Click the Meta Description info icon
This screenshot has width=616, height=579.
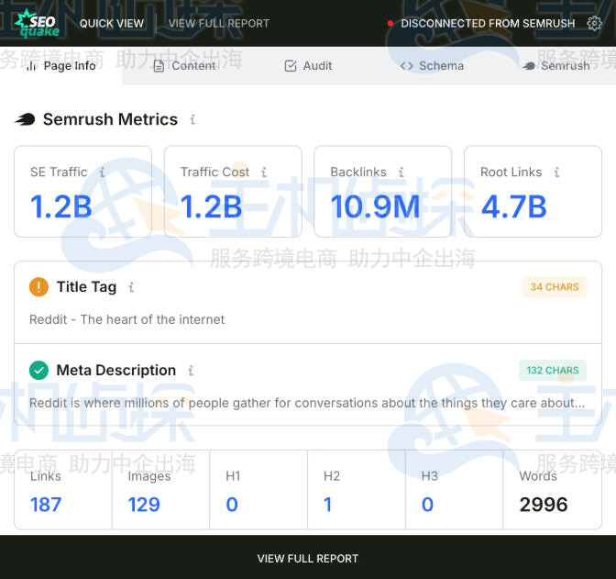[x=191, y=370]
